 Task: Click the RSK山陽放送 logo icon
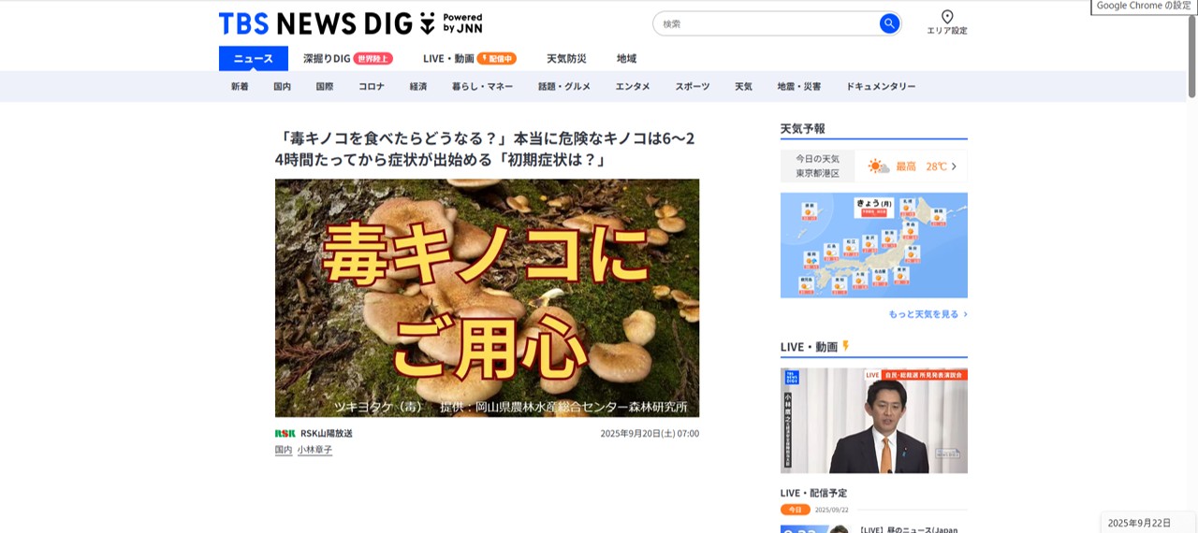coord(285,434)
